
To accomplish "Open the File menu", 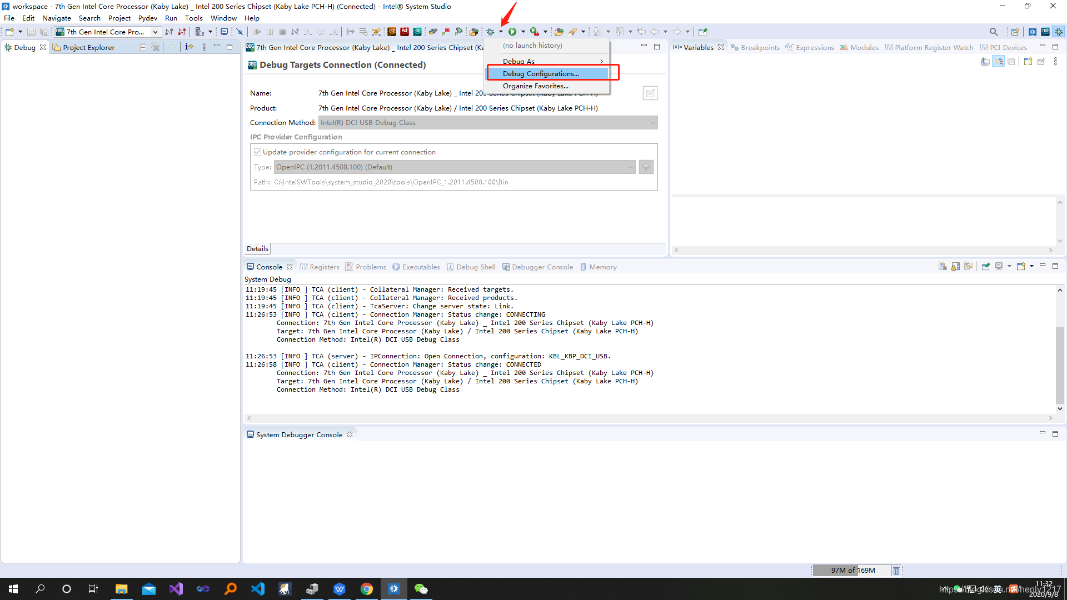I will coord(9,18).
